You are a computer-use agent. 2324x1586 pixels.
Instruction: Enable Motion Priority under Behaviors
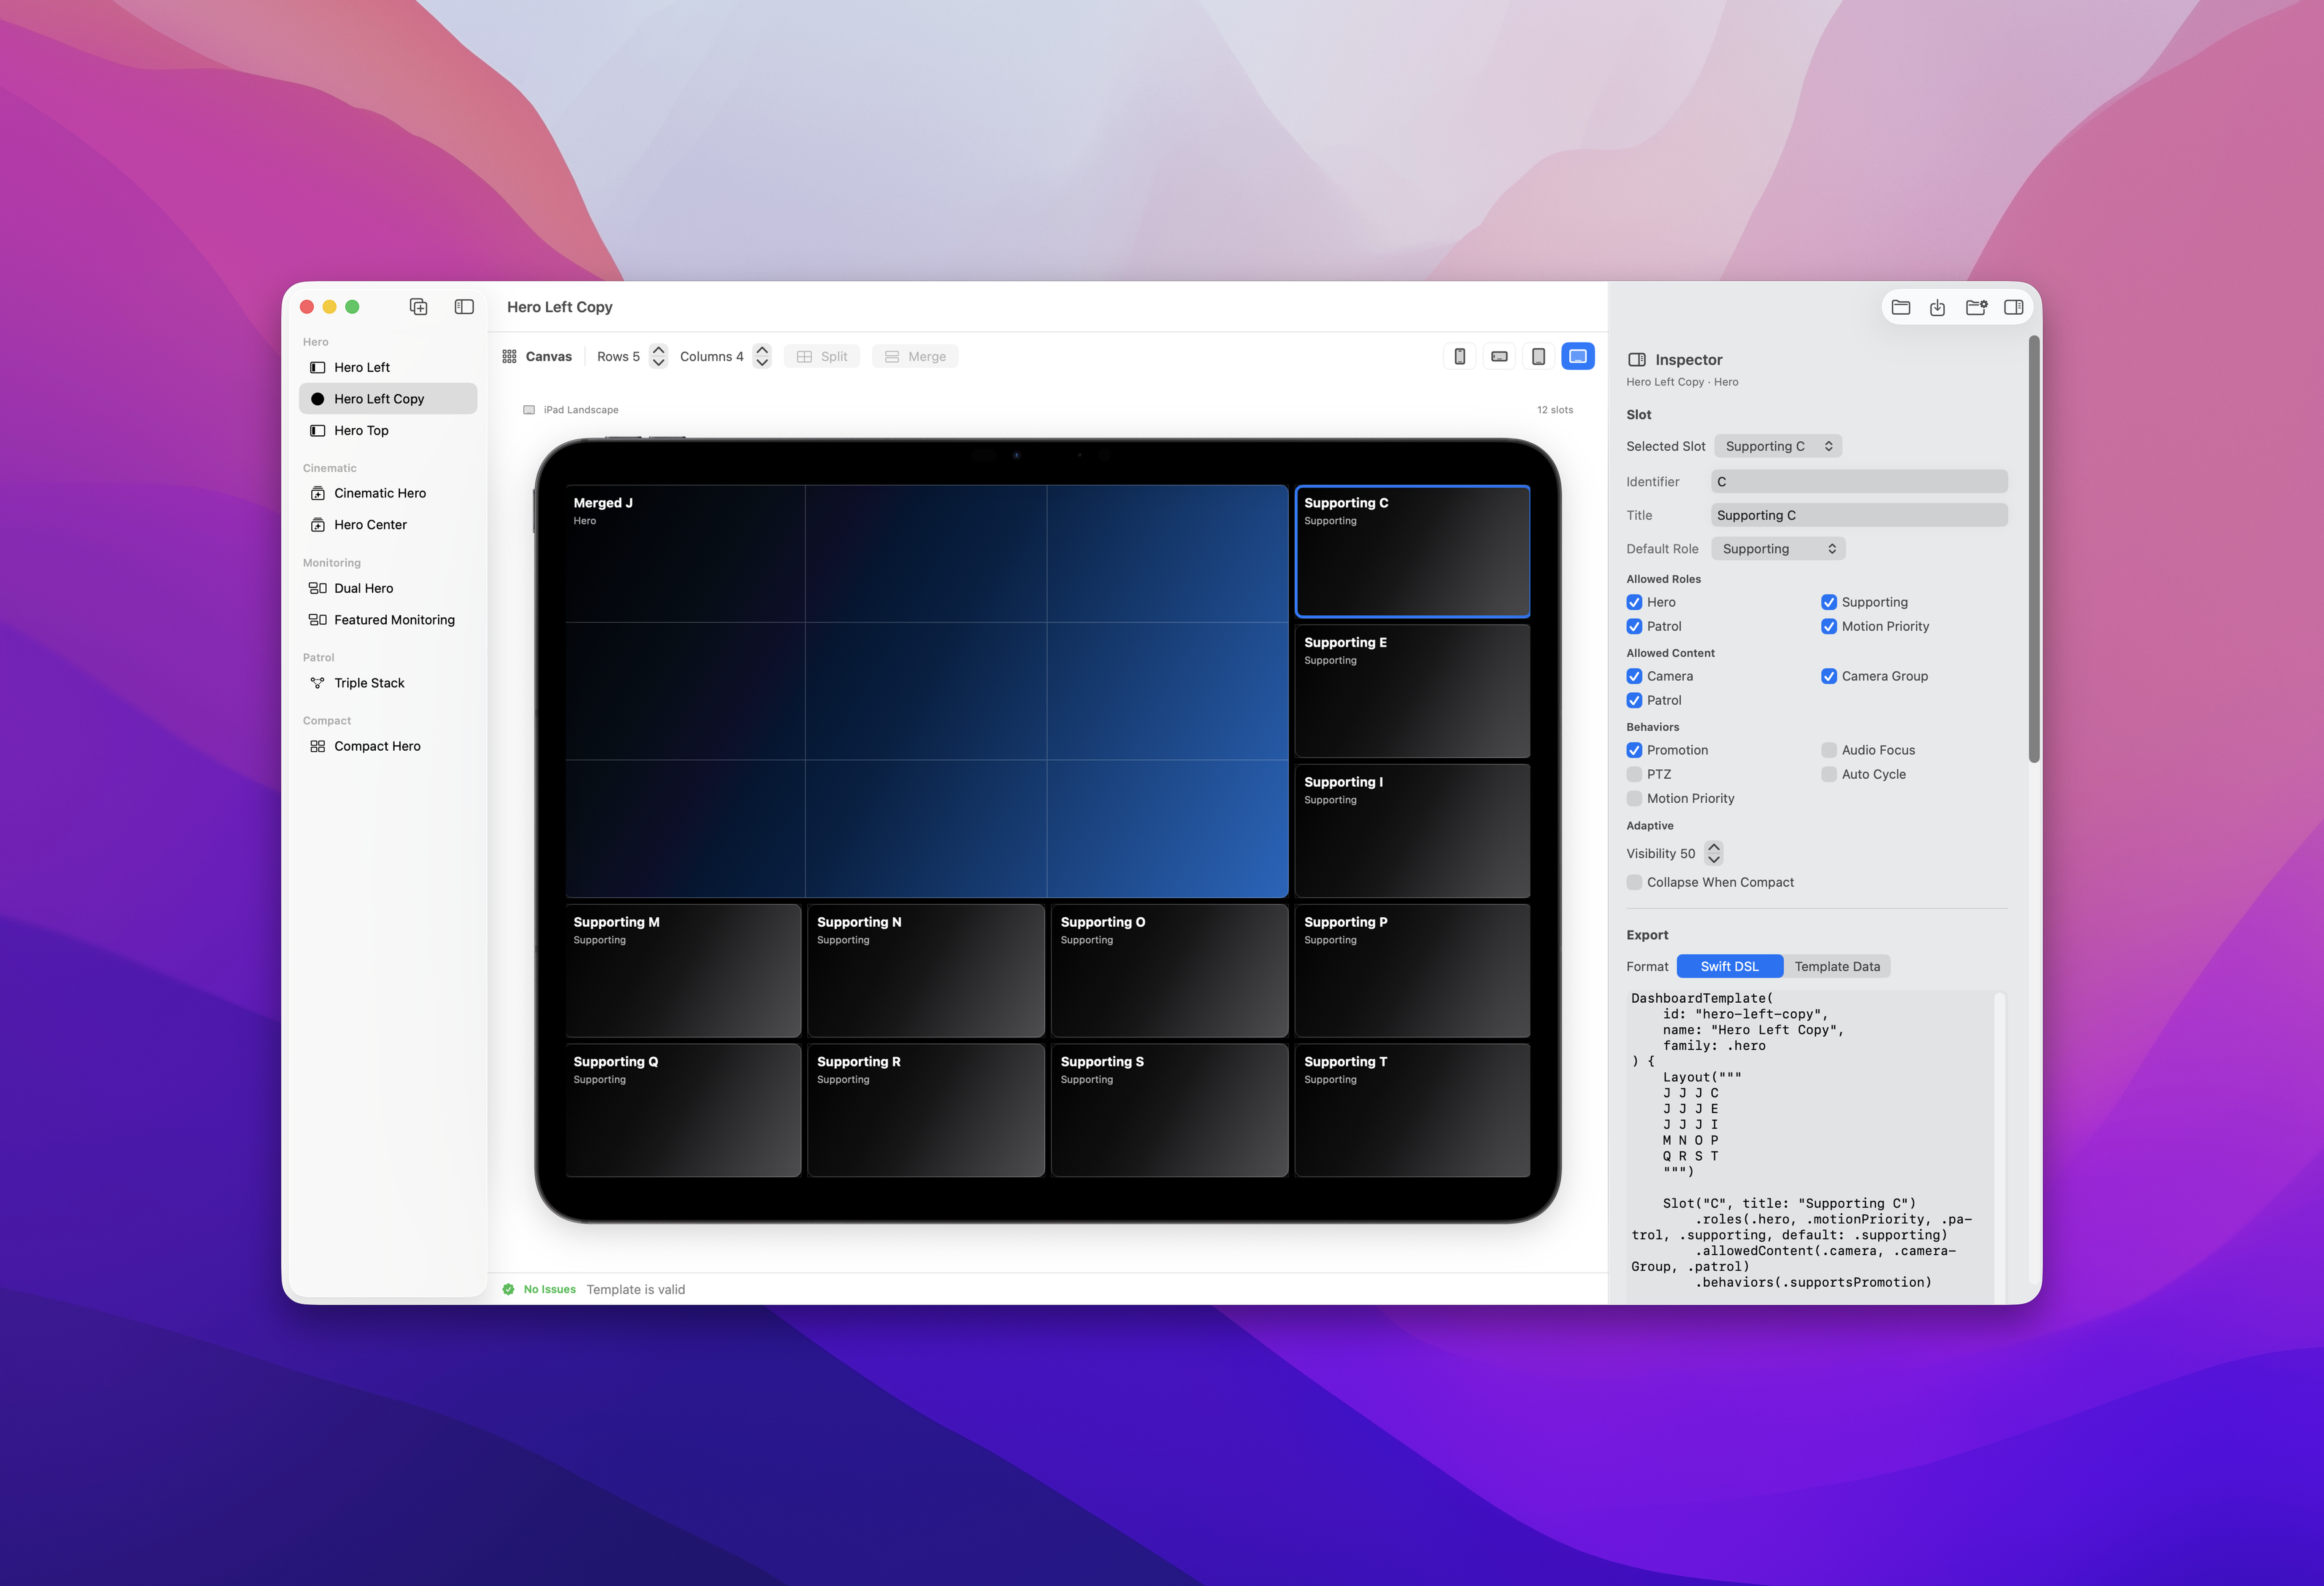point(1634,798)
